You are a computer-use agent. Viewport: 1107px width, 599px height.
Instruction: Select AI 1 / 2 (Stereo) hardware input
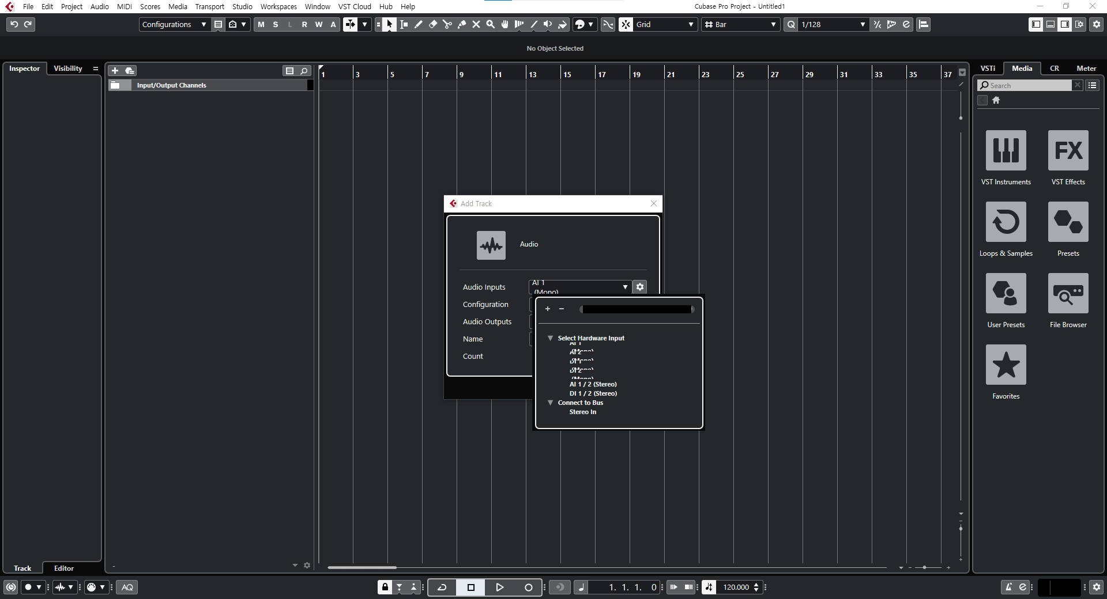tap(593, 384)
